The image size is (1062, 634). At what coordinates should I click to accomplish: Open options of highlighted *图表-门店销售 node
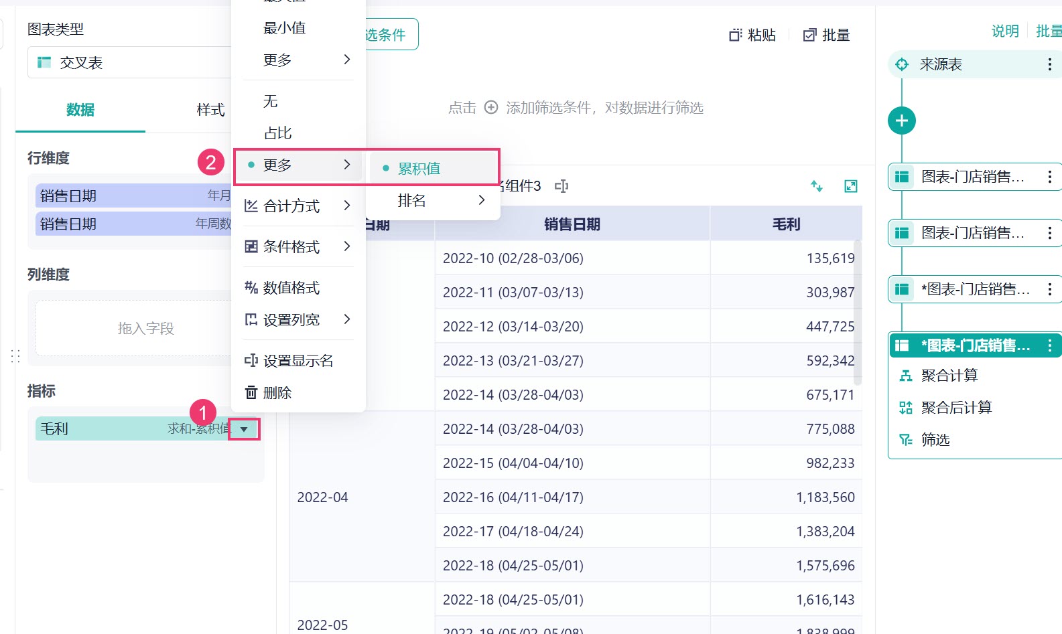tap(1050, 345)
